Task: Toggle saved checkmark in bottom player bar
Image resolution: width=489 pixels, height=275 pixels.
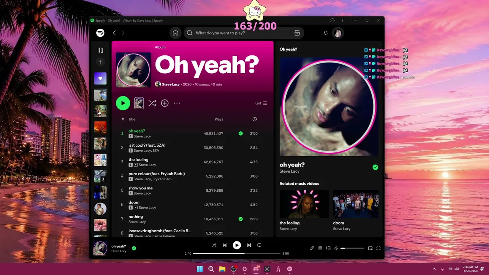Action: (134, 248)
